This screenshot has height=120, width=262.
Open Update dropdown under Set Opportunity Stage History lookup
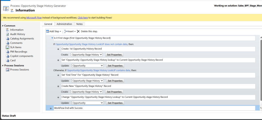[88, 66]
